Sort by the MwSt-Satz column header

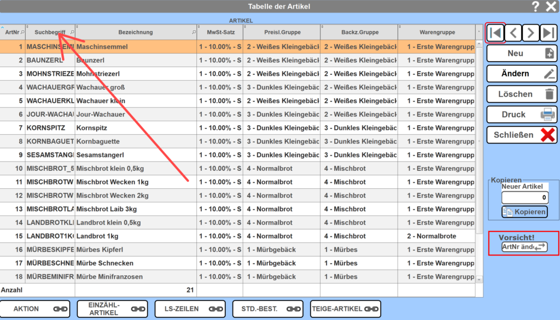coord(220,32)
